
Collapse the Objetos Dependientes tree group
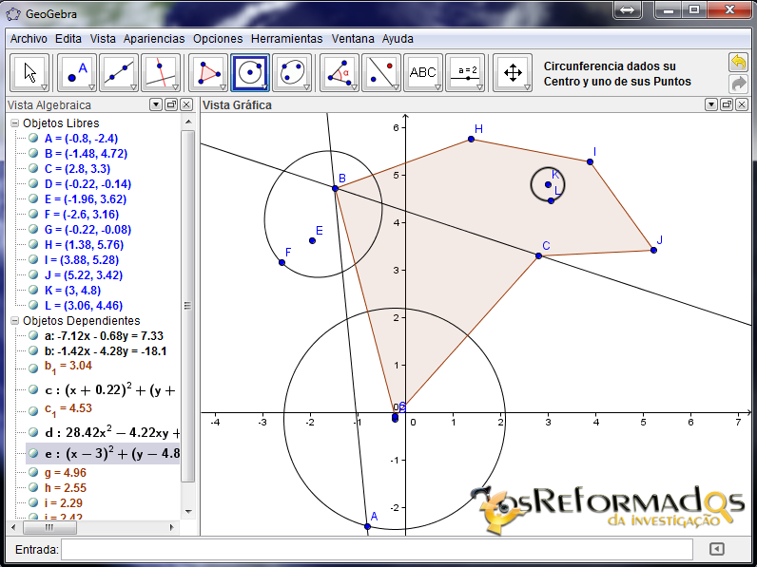click(x=14, y=321)
